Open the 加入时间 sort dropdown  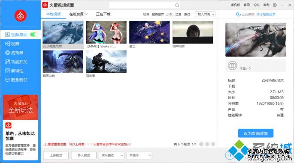[205, 14]
